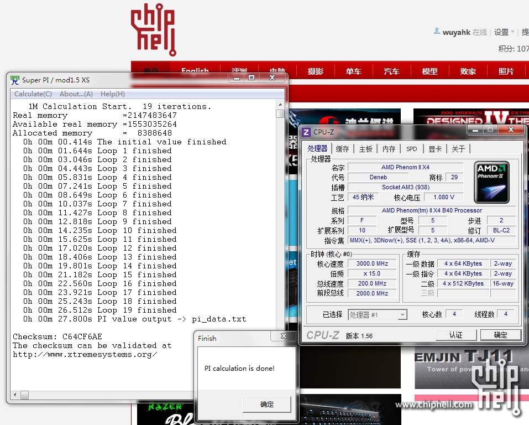The image size is (529, 425).
Task: Click the 商标 field showing 29
Action: [x=454, y=177]
